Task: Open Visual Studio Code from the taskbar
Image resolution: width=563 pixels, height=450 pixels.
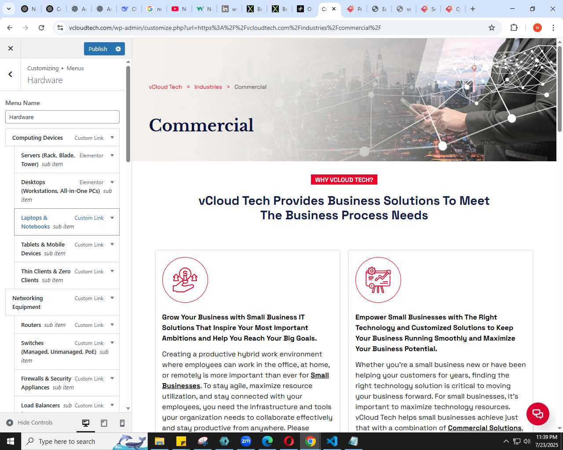Action: pyautogui.click(x=332, y=441)
